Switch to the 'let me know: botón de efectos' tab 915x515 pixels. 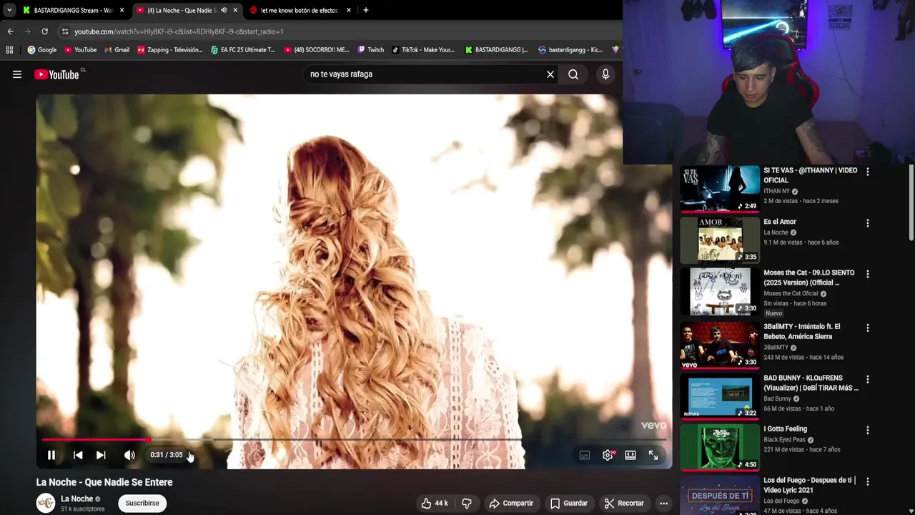click(x=299, y=10)
